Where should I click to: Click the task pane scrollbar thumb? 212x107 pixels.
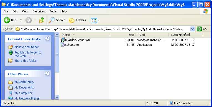click(57, 55)
